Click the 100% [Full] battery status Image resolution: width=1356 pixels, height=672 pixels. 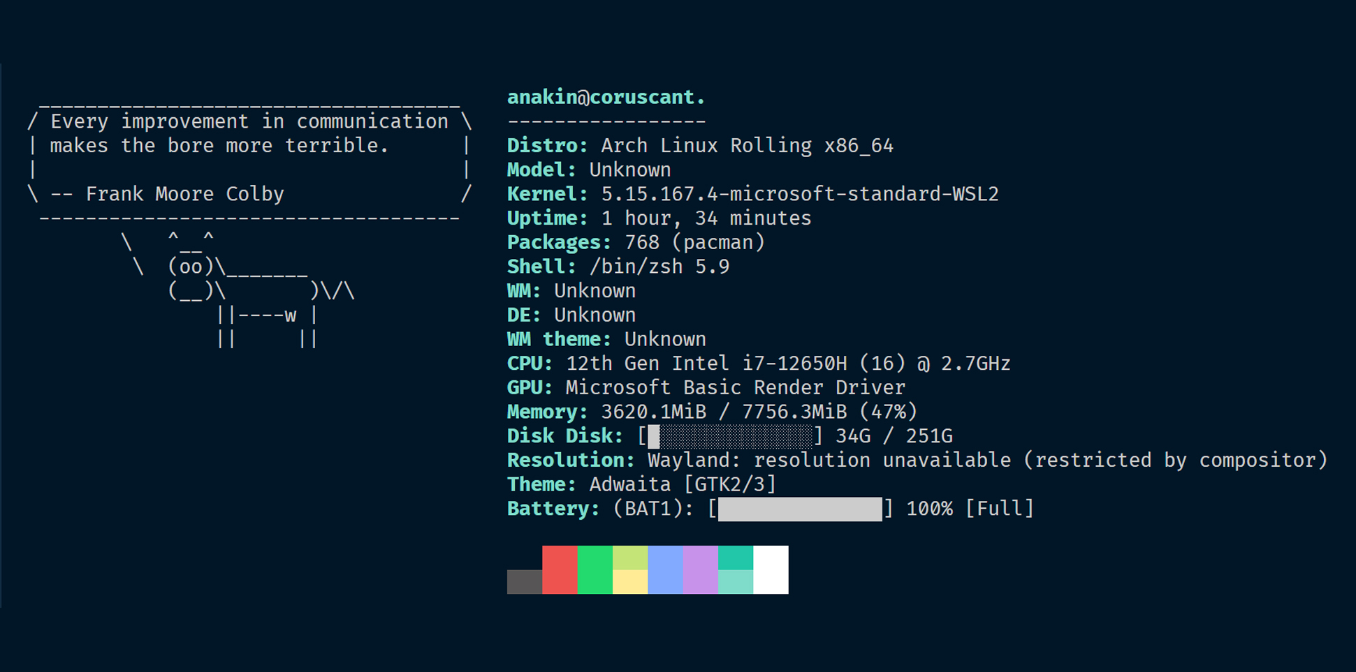click(x=970, y=509)
